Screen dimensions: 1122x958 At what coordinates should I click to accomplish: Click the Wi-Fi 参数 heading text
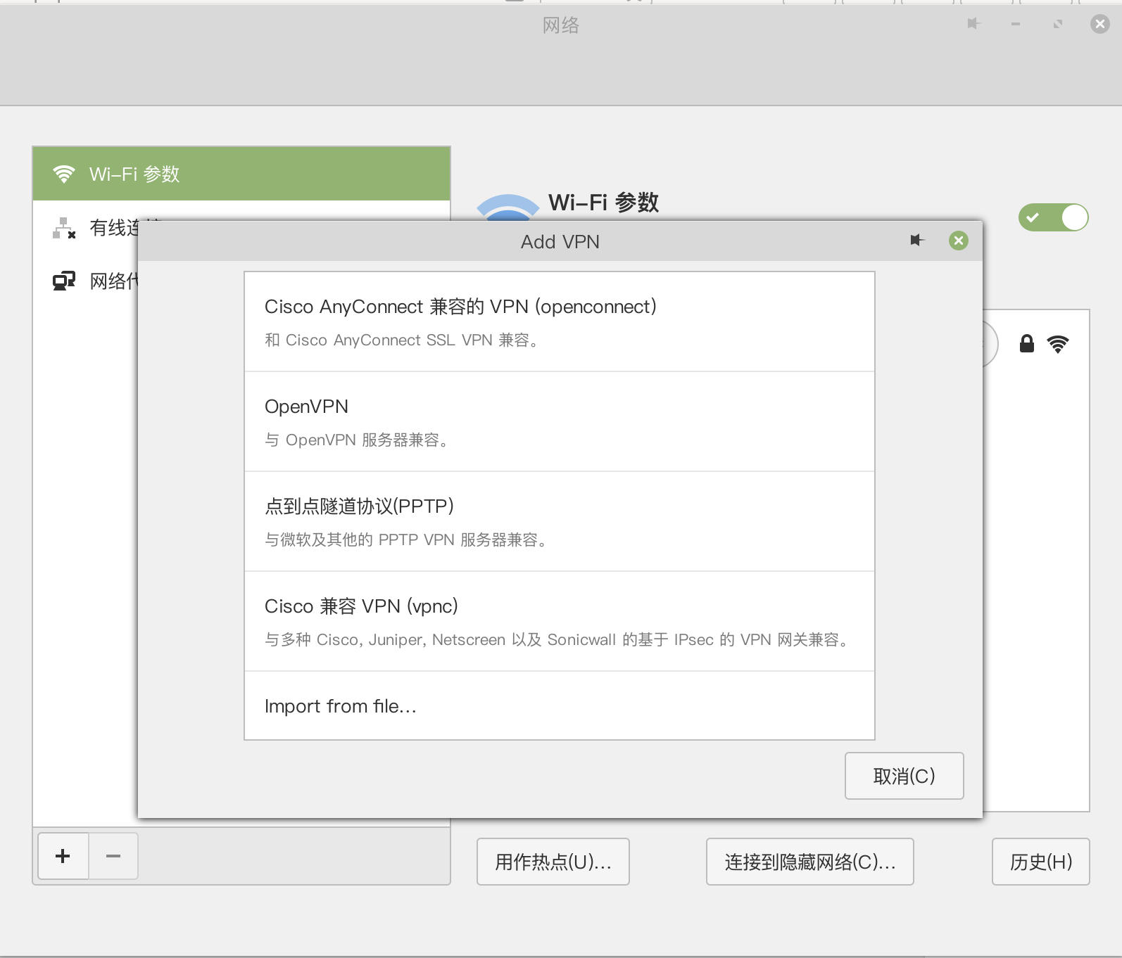pyautogui.click(x=604, y=203)
